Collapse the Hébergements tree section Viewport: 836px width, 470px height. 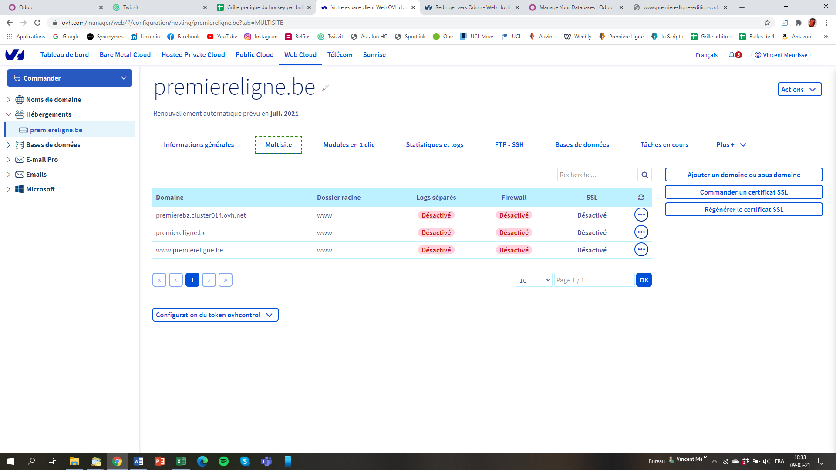tap(9, 114)
